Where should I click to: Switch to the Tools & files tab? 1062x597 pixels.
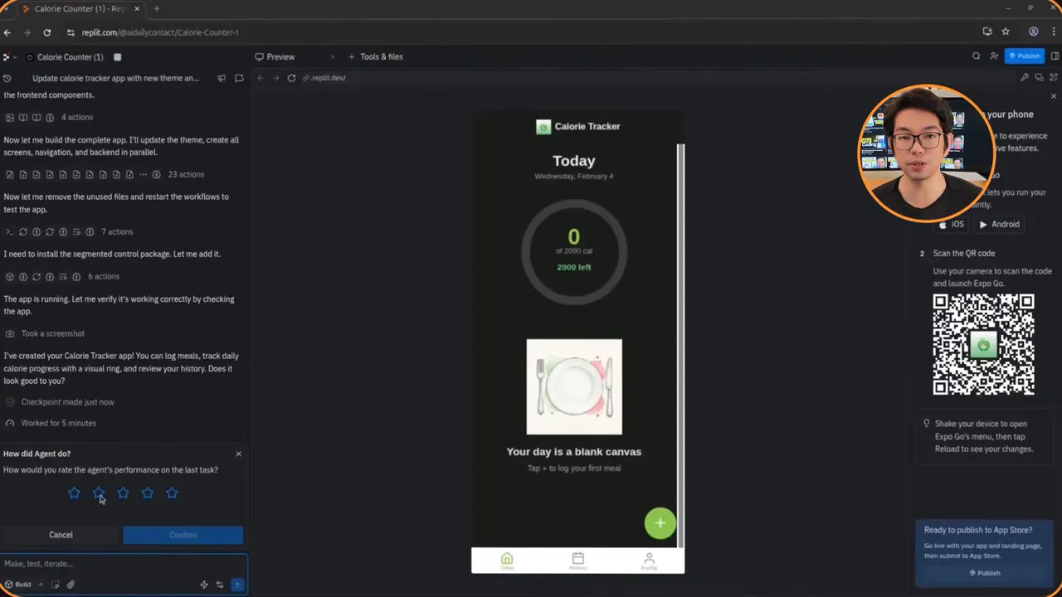click(x=381, y=56)
